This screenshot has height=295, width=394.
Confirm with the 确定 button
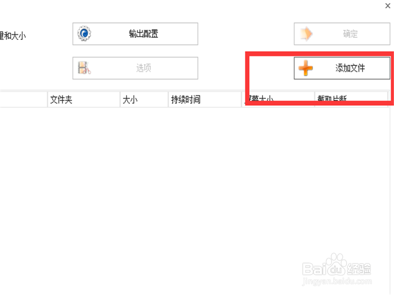(x=342, y=34)
